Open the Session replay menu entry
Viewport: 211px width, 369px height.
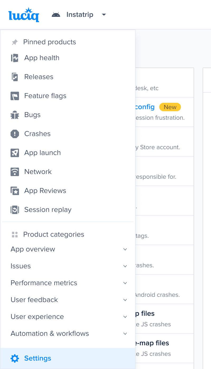point(48,210)
